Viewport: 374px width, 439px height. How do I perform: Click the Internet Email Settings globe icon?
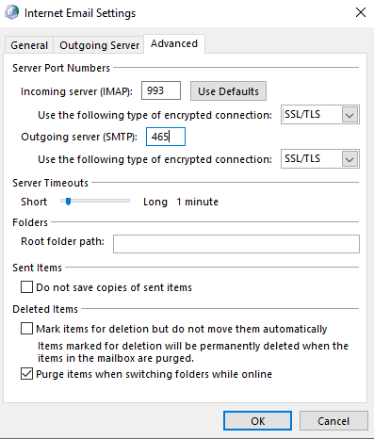pos(11,12)
